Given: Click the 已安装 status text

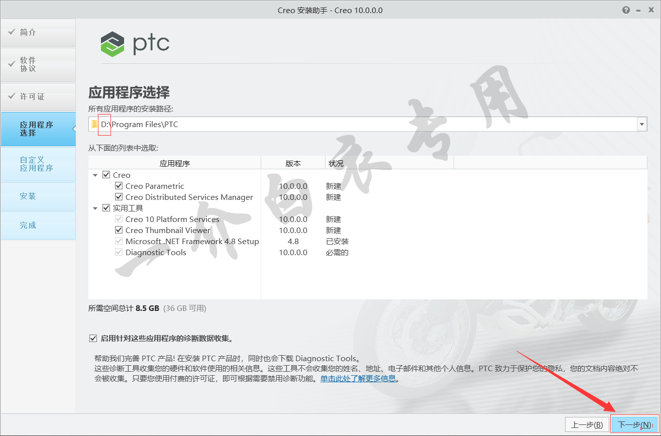Looking at the screenshot, I should [337, 241].
